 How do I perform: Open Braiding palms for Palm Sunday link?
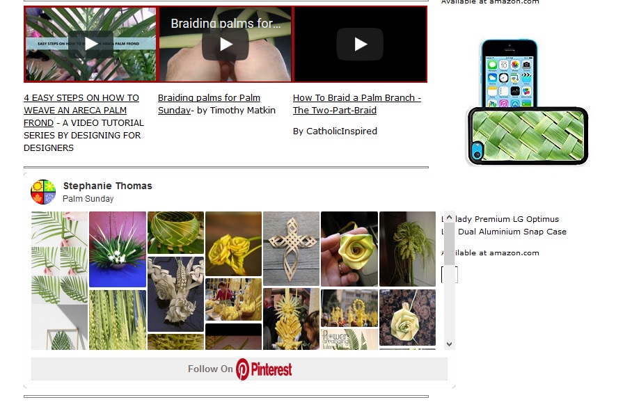(x=209, y=104)
